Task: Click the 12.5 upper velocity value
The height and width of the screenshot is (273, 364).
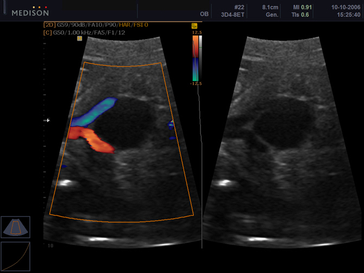Action: click(197, 32)
